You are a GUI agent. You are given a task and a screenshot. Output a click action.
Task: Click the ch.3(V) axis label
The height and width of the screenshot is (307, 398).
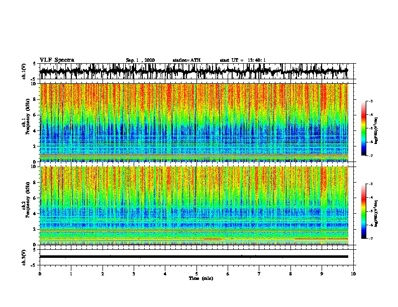[x=24, y=257]
